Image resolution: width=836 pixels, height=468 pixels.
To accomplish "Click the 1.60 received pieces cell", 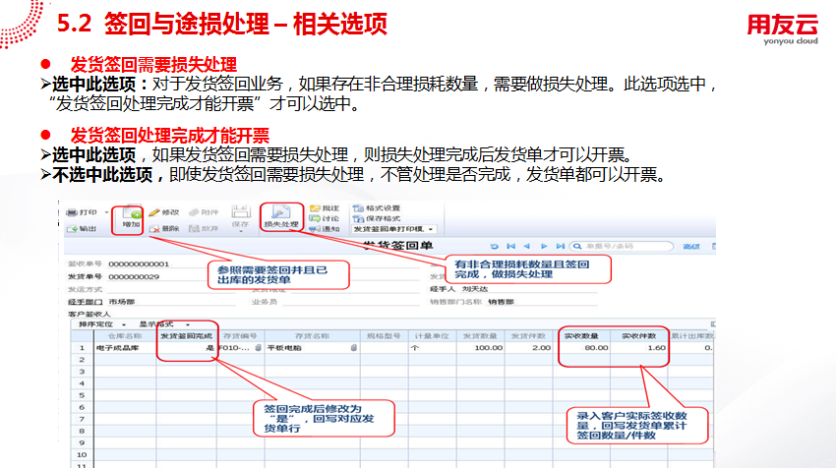I will coord(638,347).
